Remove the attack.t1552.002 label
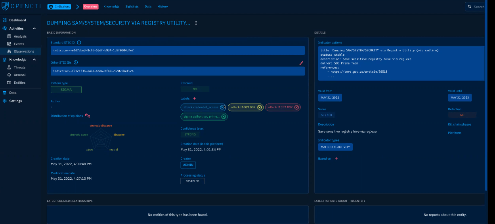The image size is (495, 224). pos(296,107)
